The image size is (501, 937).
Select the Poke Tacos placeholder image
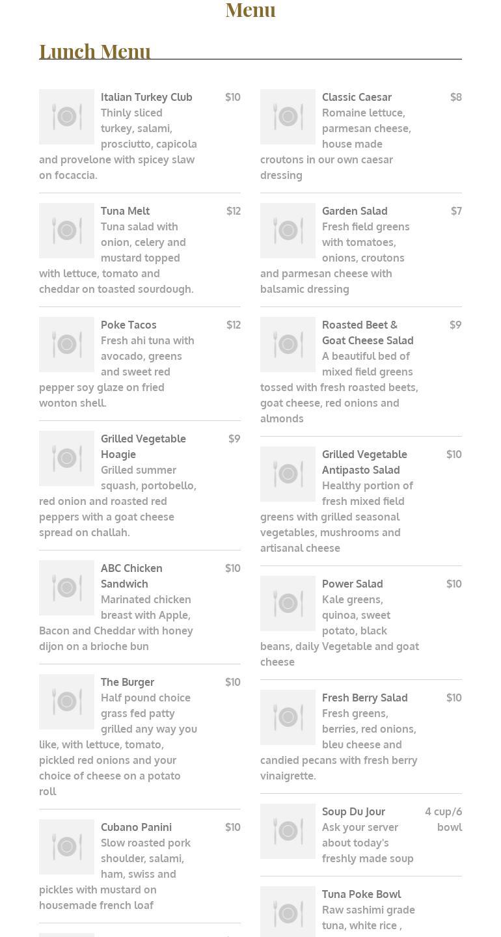66,344
